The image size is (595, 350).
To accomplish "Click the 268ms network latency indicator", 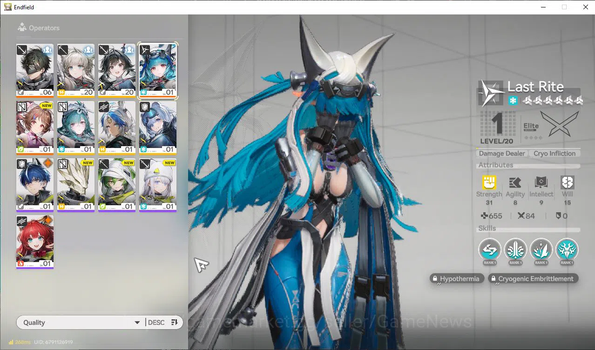I will (20, 342).
